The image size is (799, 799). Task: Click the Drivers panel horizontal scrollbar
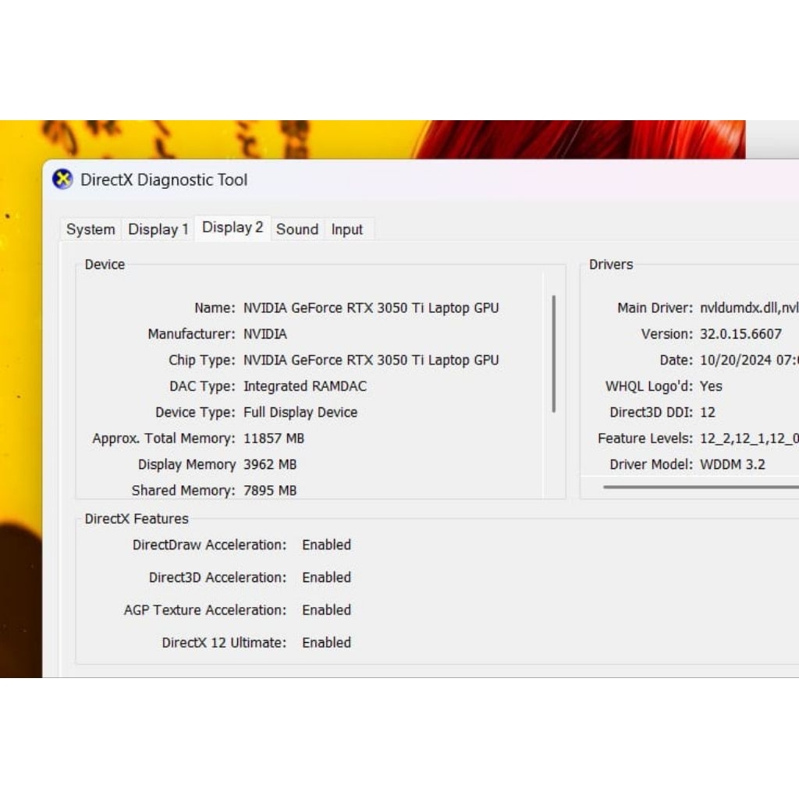[x=701, y=487]
